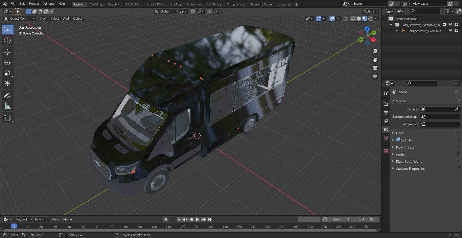Disable rendering of Ford_Starcraft_Executive_Shu collection

pos(457,24)
